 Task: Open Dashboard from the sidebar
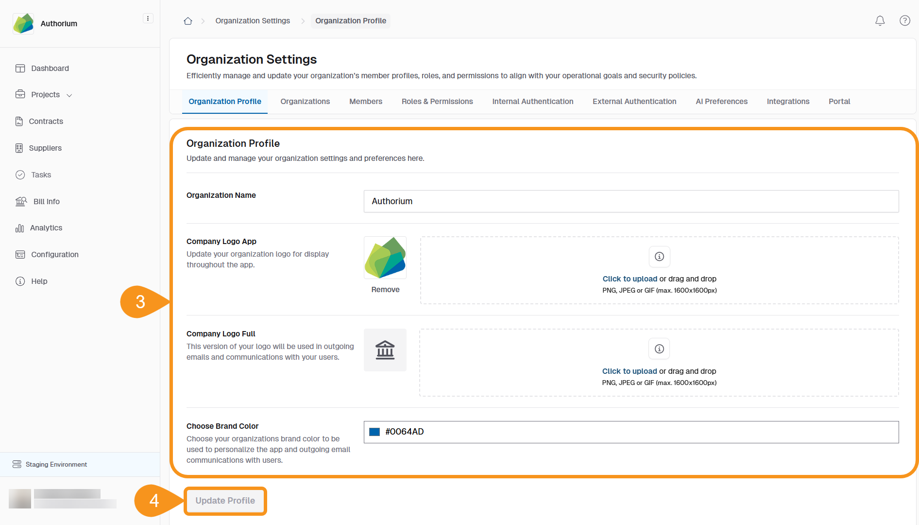(x=50, y=69)
